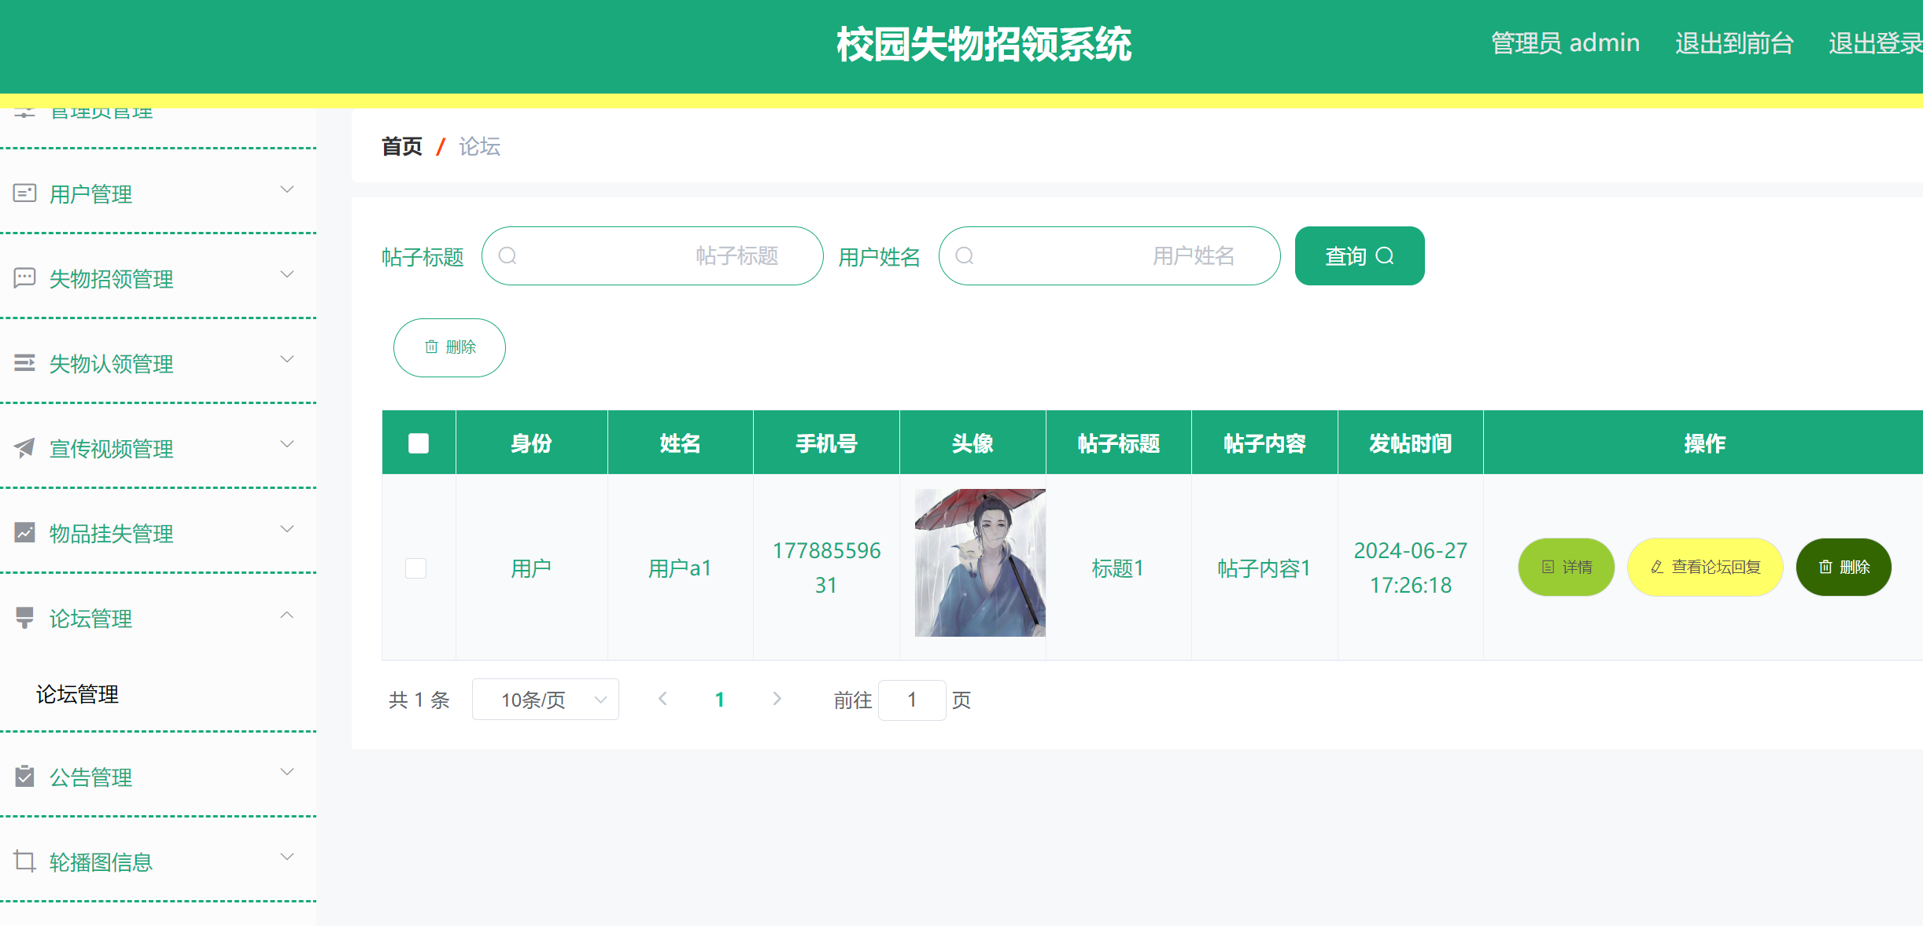Click the 失物招领管理 chat bubble icon

pos(25,278)
